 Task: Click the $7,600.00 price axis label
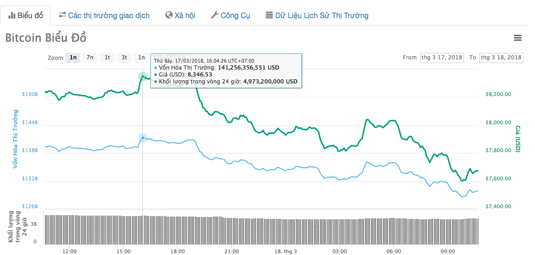498,178
